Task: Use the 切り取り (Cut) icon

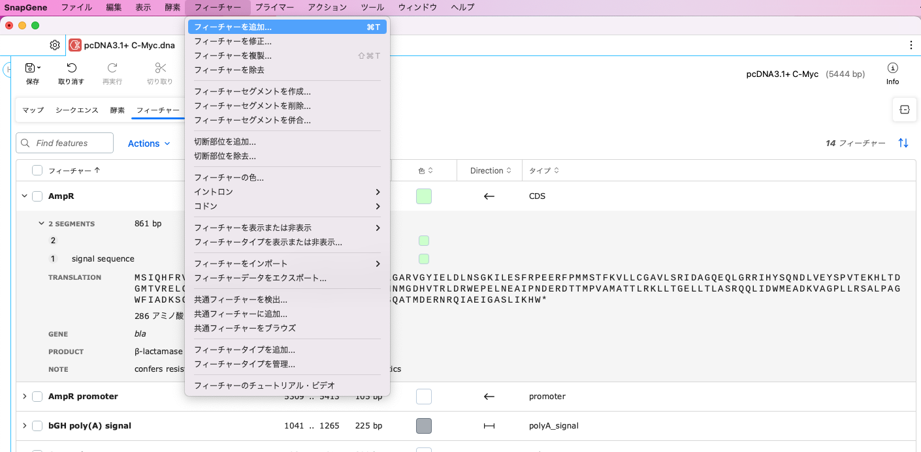Action: (x=161, y=73)
